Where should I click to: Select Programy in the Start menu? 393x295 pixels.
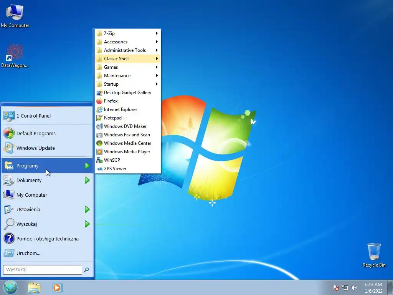(x=47, y=166)
